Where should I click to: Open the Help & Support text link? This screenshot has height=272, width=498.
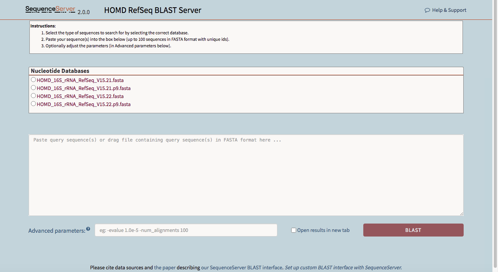(449, 10)
